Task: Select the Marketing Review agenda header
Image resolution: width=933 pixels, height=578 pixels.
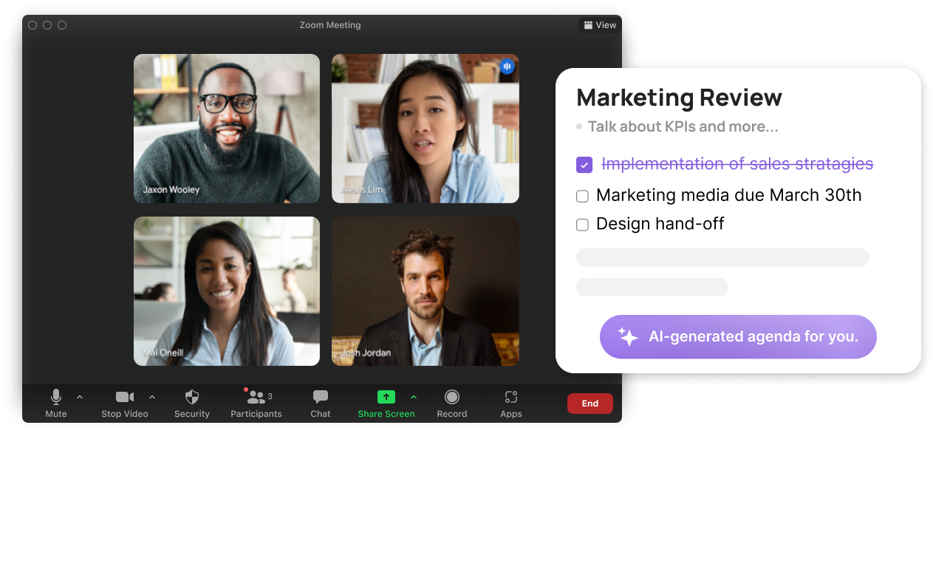Action: point(679,97)
